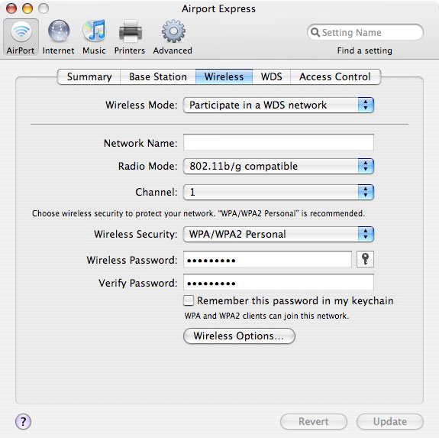439x438 pixels.
Task: Click the Revert button
Action: pos(314,421)
